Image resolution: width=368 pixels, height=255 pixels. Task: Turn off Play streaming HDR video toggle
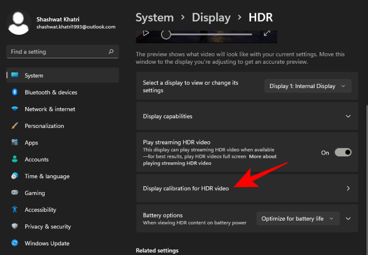pyautogui.click(x=343, y=153)
